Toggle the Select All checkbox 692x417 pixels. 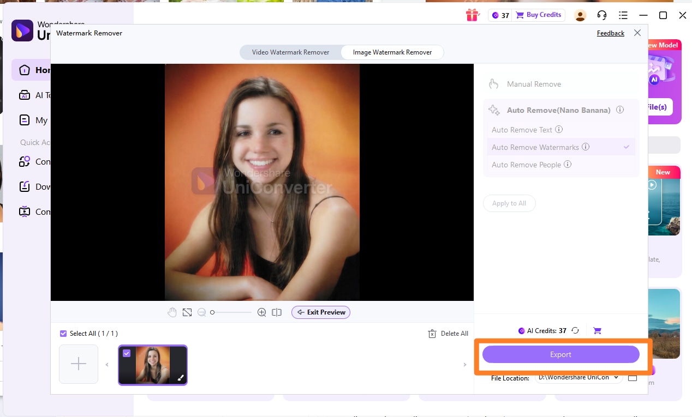coord(63,334)
